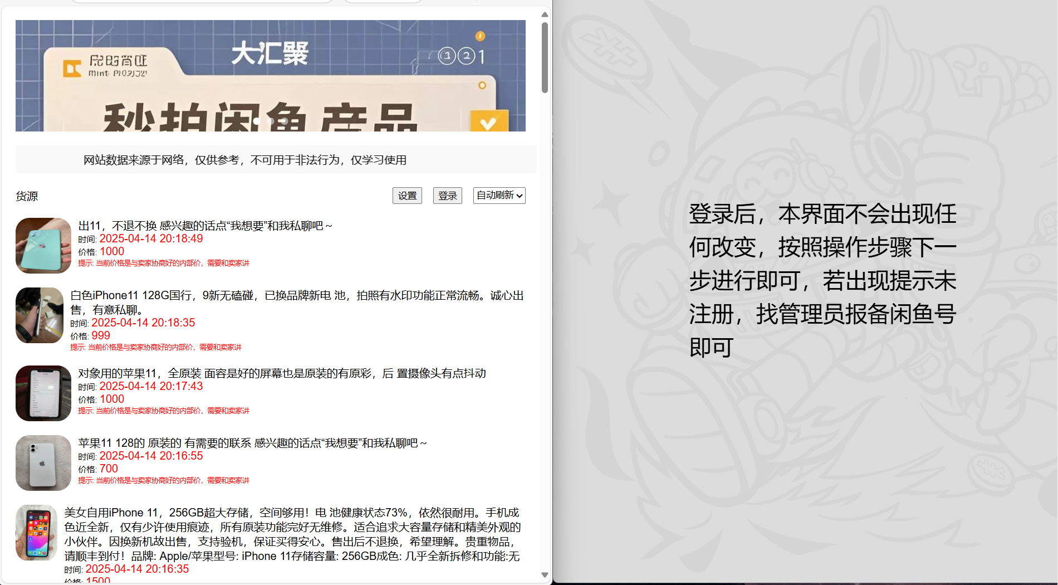1058x585 pixels.
Task: Click the 大汇聚 banner image
Action: (271, 76)
